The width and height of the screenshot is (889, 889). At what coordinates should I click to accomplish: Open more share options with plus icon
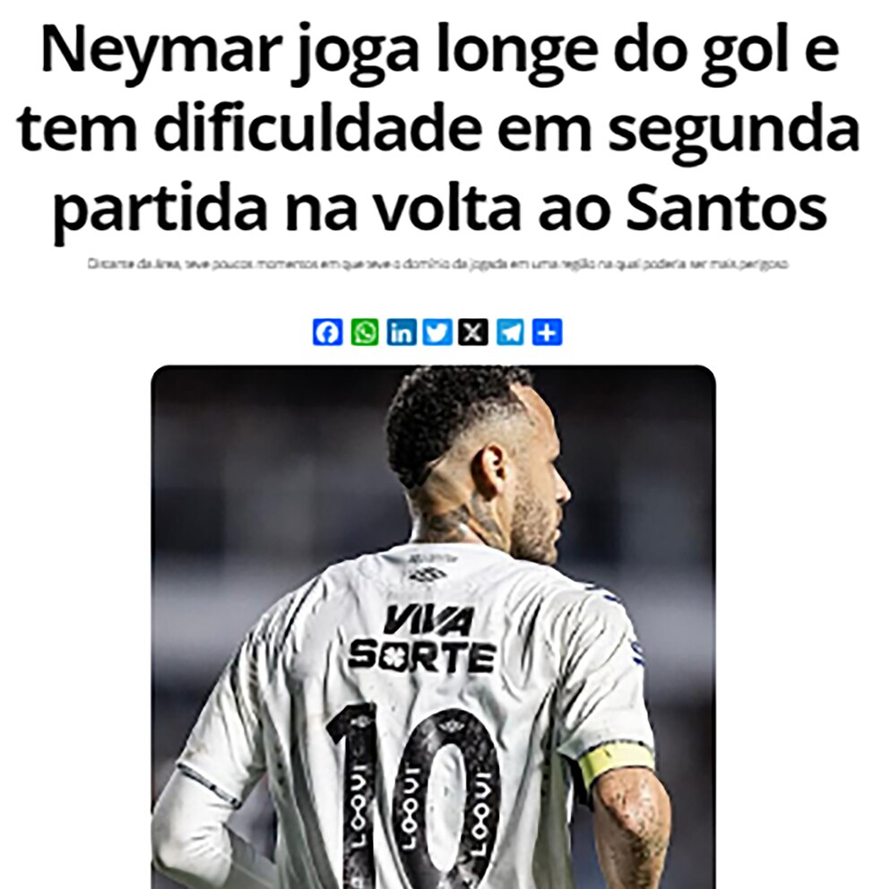pos(548,332)
